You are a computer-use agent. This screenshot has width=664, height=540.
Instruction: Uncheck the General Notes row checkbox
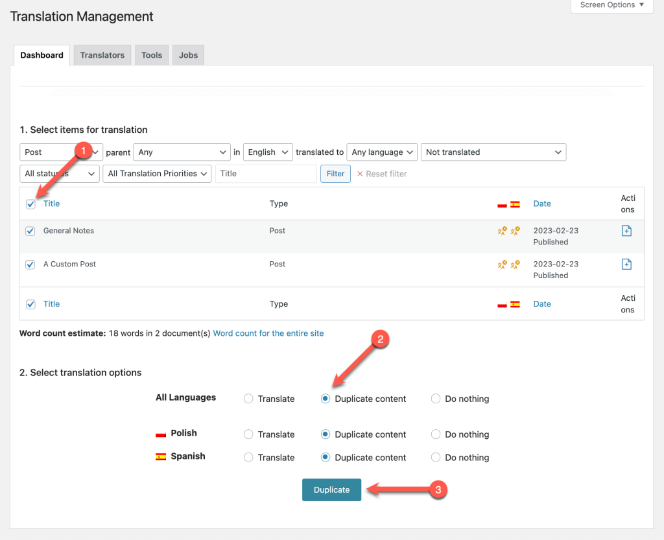30,231
